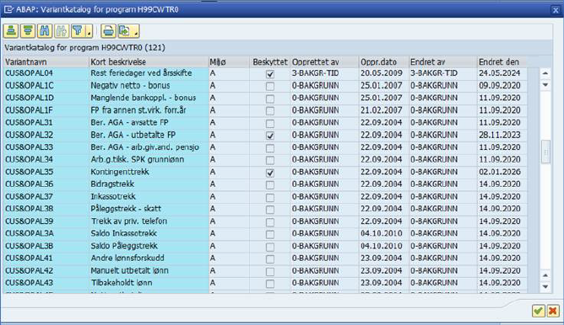Click the upper scroll-up arrow at the scrollbar top
Image resolution: width=564 pixels, height=325 pixels.
coord(545,73)
